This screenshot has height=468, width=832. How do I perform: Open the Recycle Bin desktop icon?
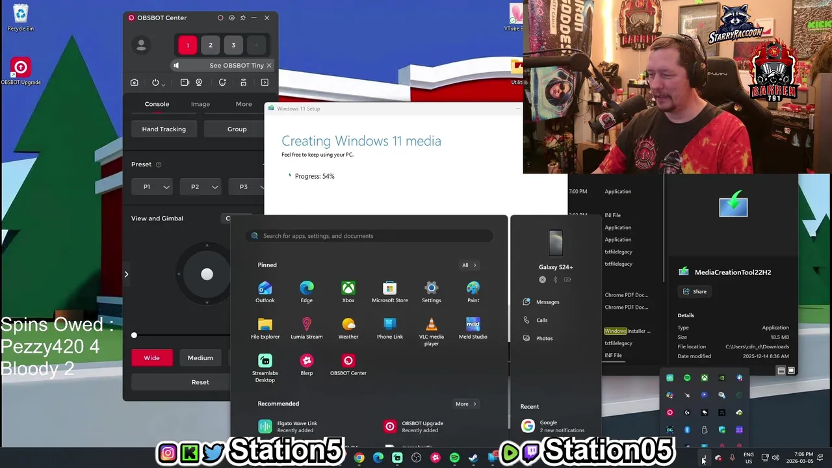(21, 18)
